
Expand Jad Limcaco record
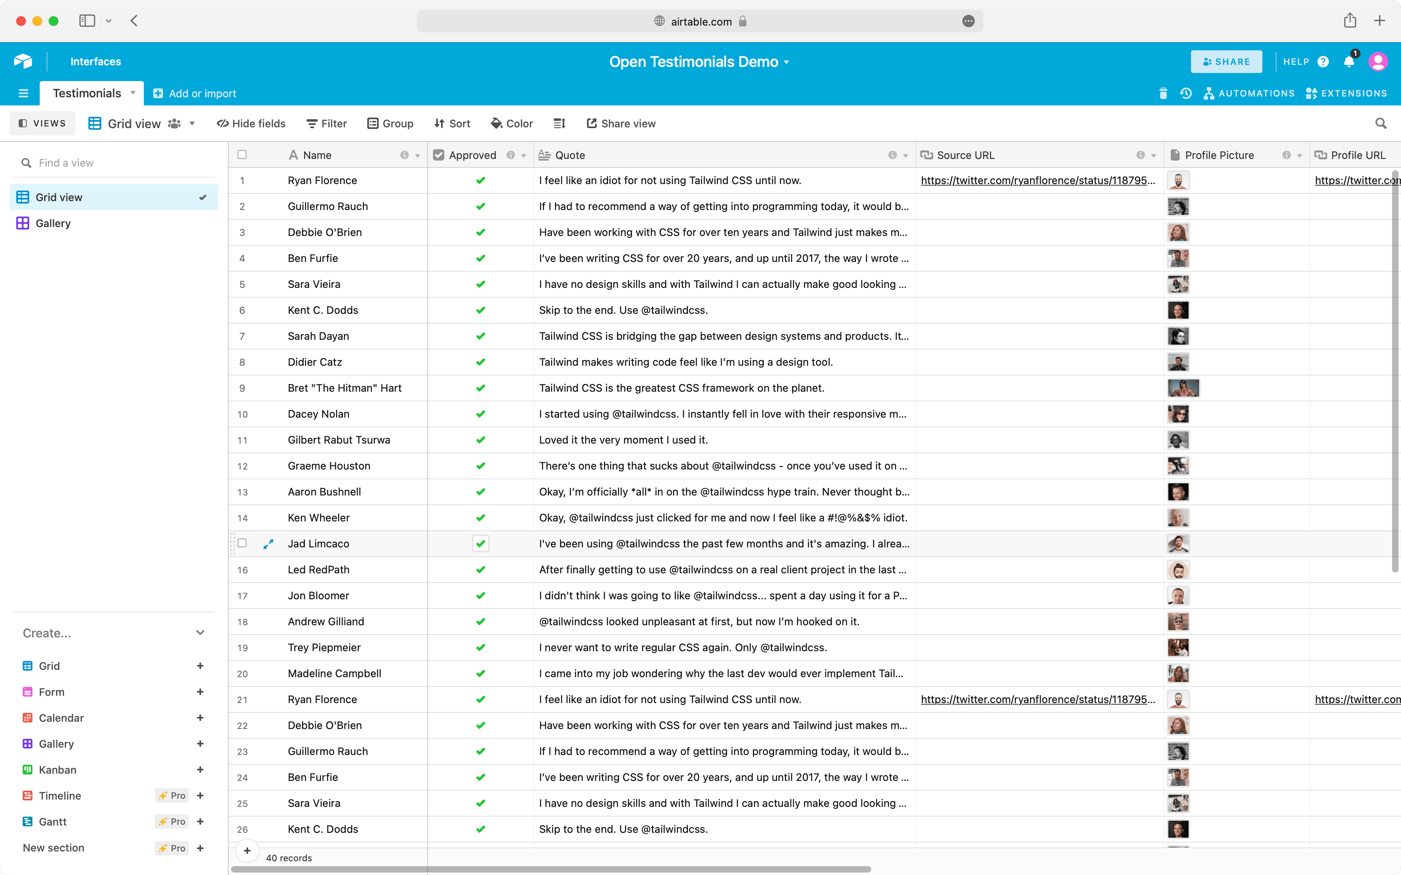click(x=268, y=544)
